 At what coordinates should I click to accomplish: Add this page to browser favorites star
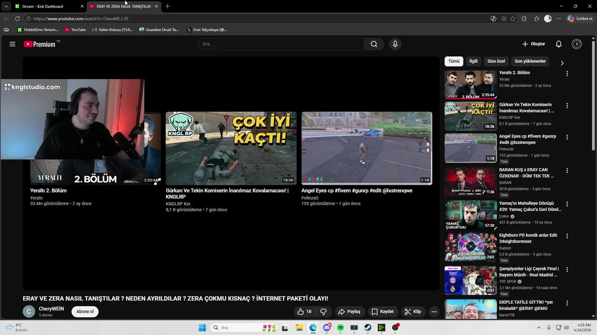pyautogui.click(x=513, y=19)
